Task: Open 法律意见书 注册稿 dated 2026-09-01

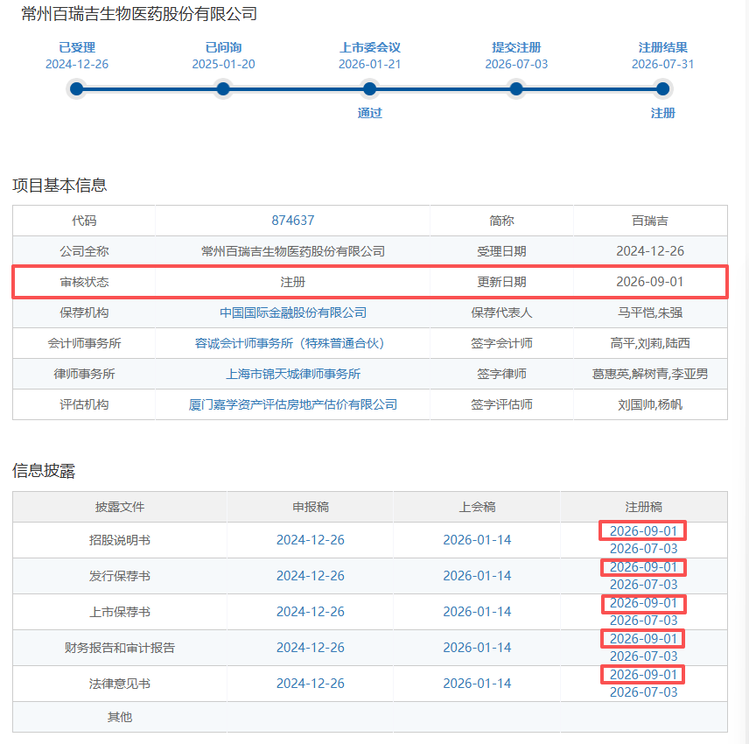Action: tap(643, 674)
